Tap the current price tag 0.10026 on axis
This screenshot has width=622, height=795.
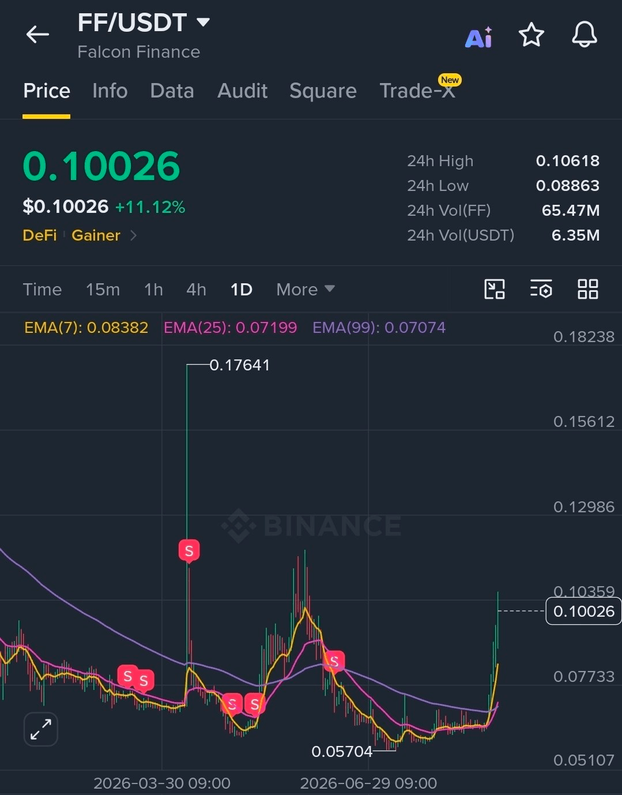pyautogui.click(x=583, y=612)
